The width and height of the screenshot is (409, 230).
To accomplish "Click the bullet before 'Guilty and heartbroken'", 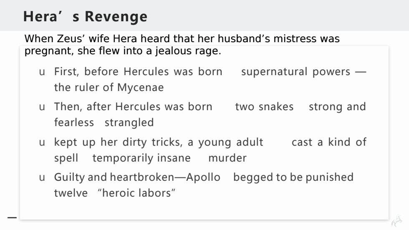I will [42, 178].
